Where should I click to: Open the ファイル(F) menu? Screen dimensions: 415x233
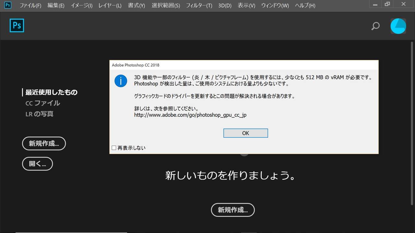coord(30,6)
